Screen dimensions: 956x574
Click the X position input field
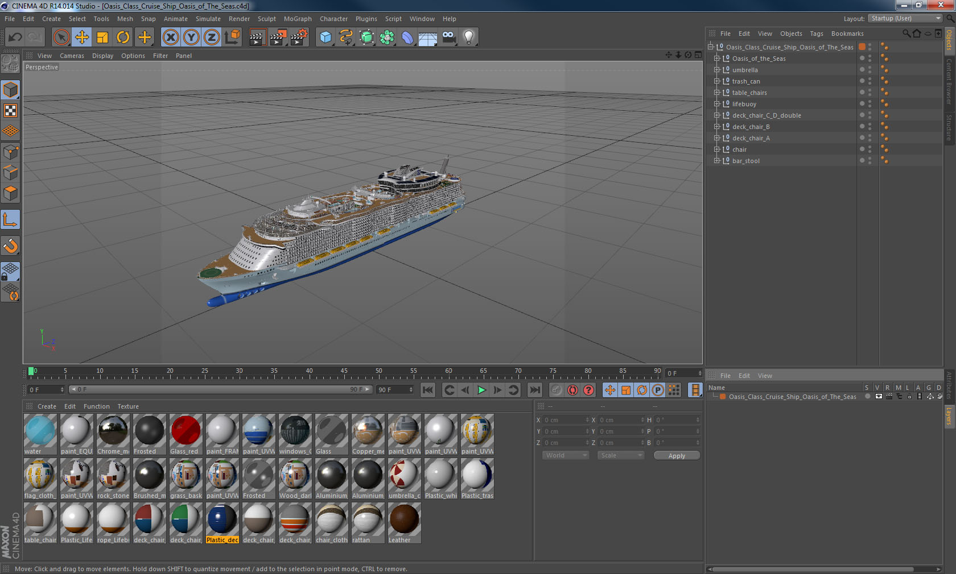tap(566, 420)
